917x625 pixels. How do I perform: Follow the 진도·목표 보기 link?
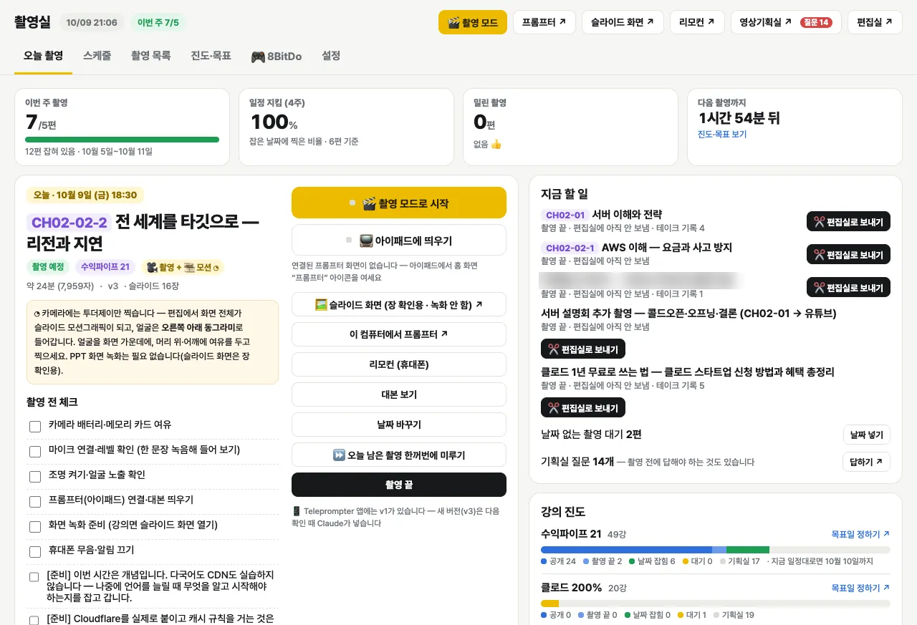coord(722,135)
